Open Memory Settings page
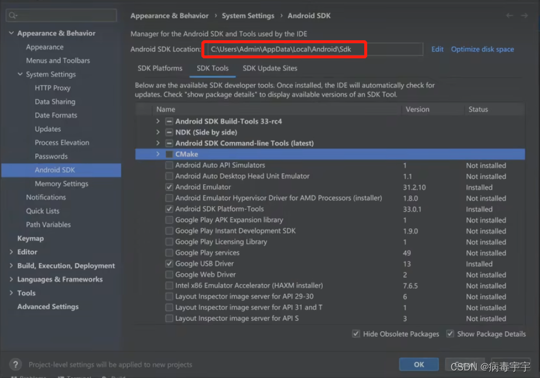Viewport: 540px width, 378px height. click(x=61, y=184)
